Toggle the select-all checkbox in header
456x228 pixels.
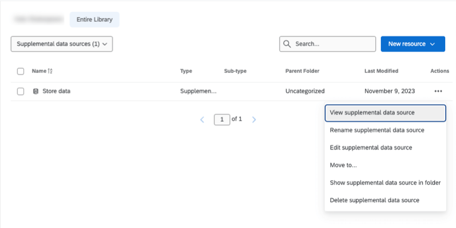[20, 71]
